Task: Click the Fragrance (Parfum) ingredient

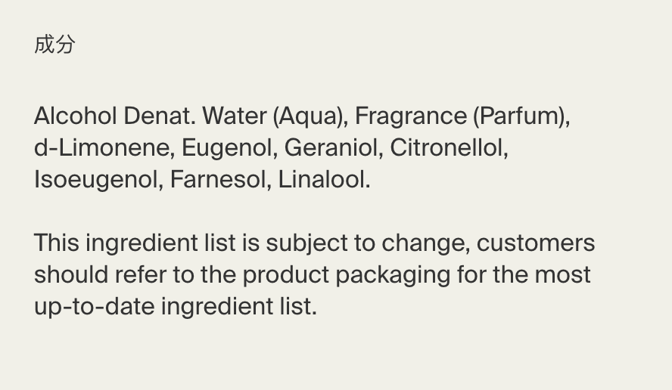Action: click(x=462, y=116)
